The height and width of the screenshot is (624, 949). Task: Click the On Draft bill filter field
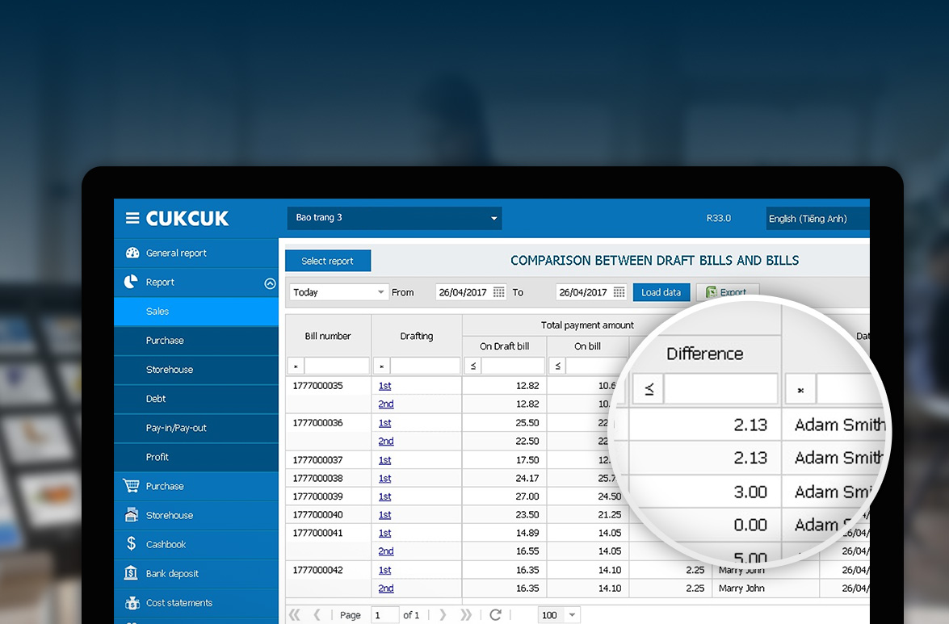click(513, 366)
